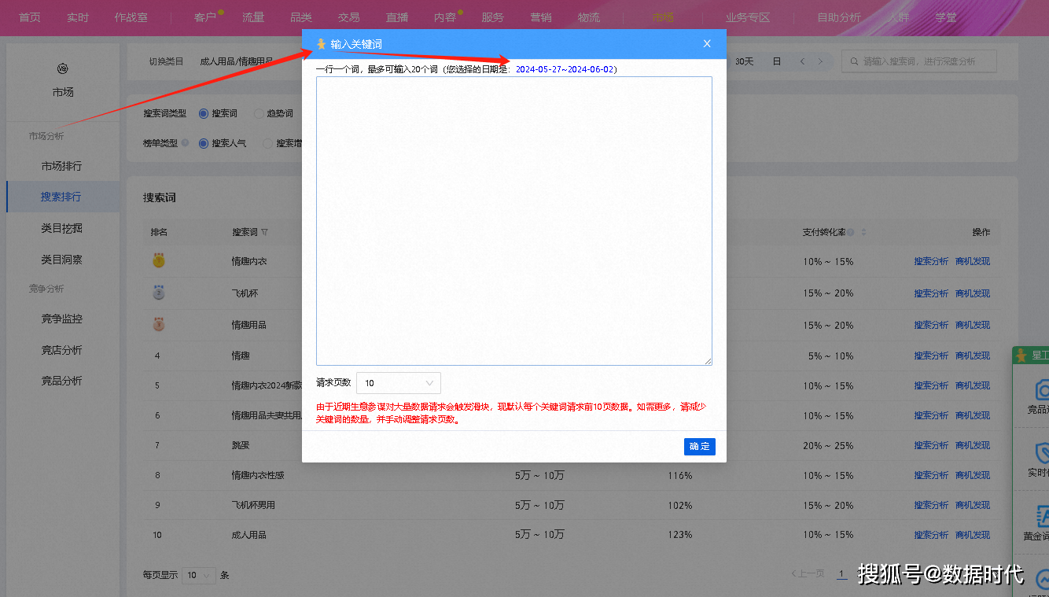Select 搜索排行 in the left sidebar
Screen dimensions: 1049x597
click(x=61, y=197)
